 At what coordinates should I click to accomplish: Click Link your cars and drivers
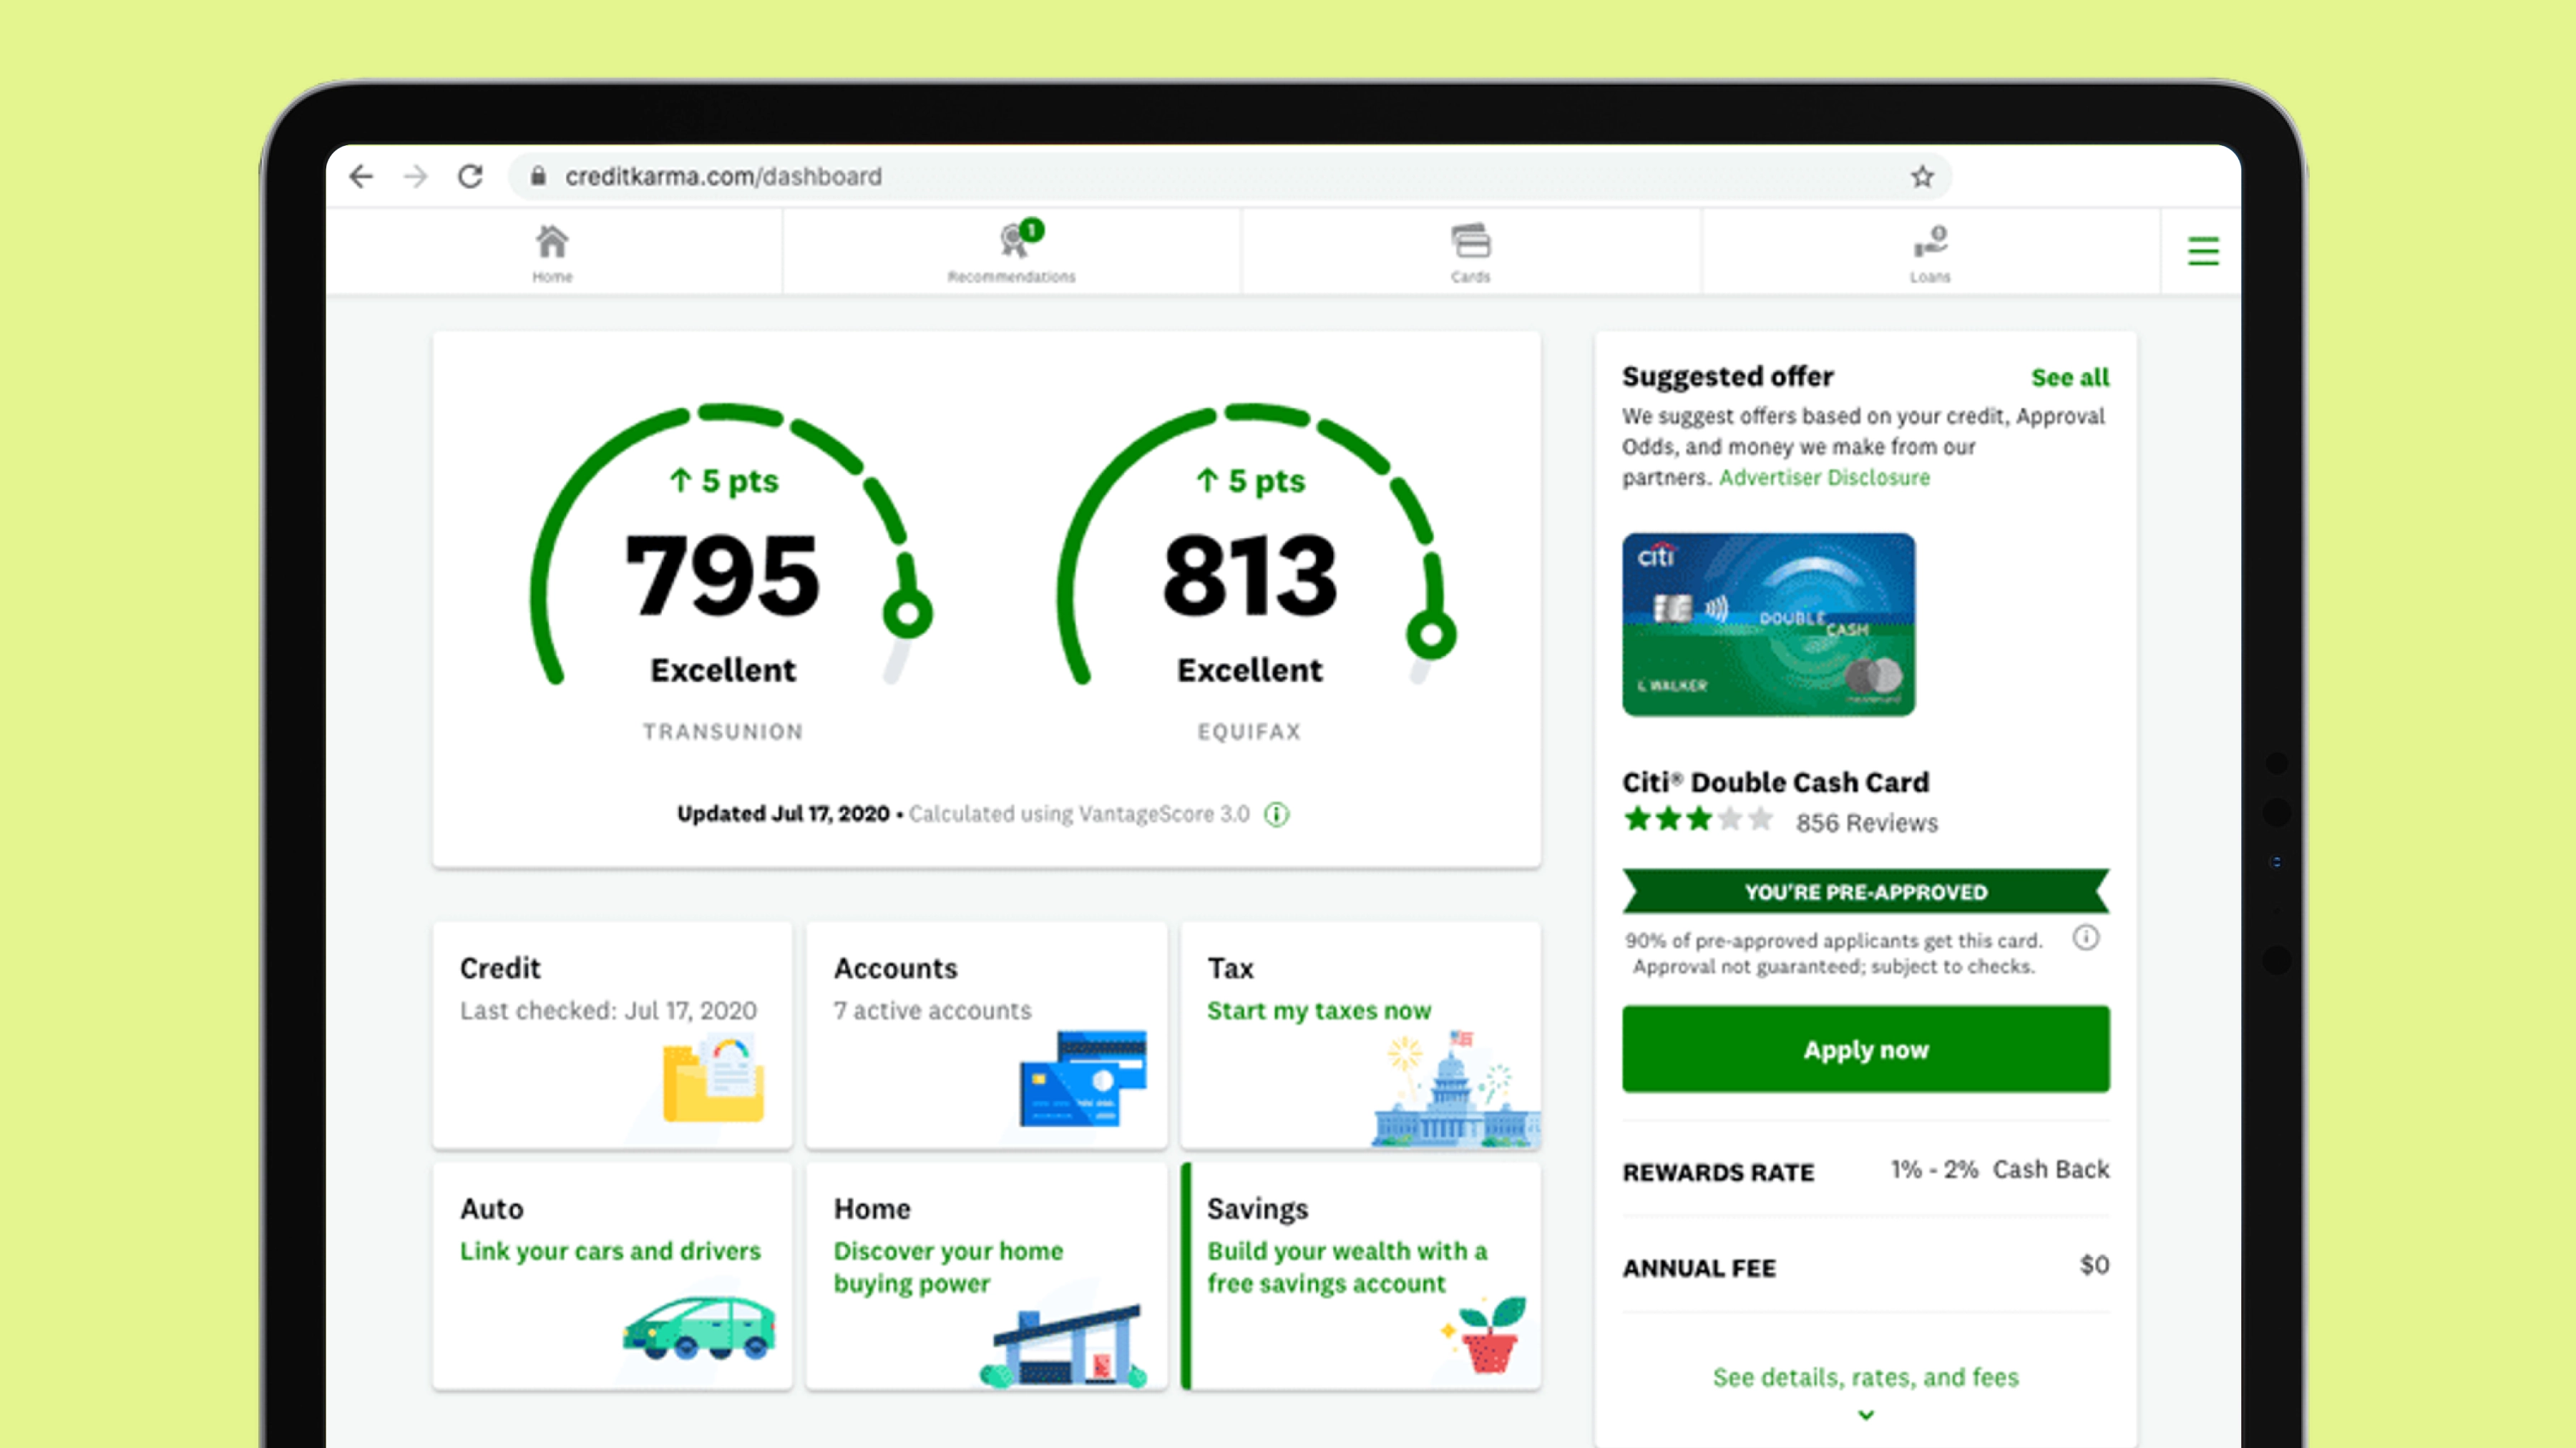point(610,1251)
